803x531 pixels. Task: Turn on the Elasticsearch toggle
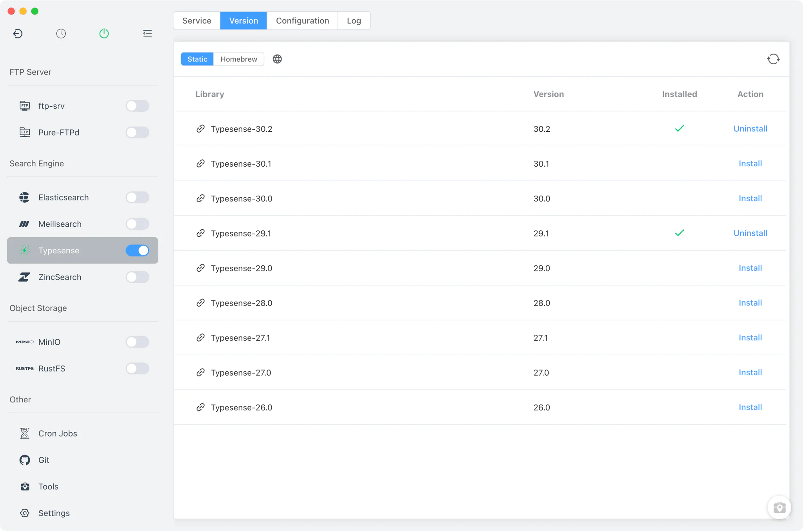tap(137, 197)
